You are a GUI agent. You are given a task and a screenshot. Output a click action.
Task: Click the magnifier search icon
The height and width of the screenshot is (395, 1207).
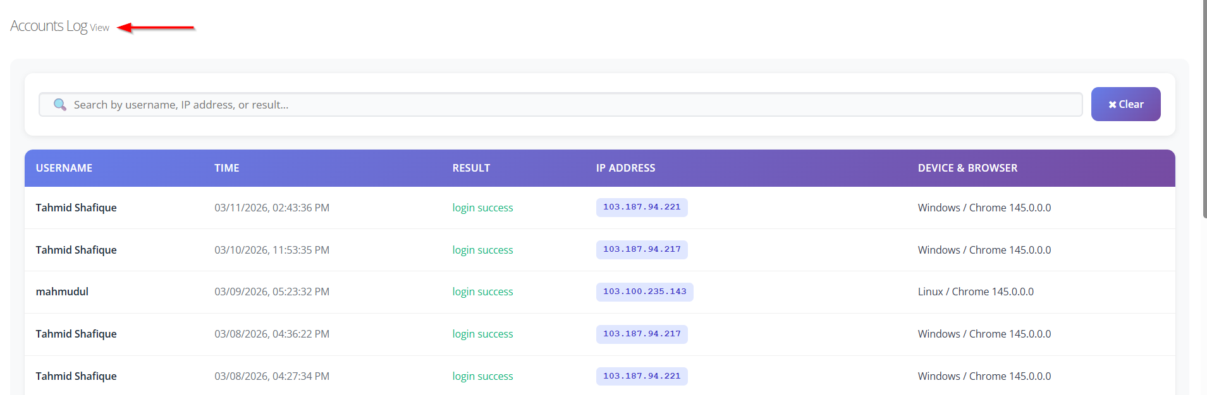pos(60,105)
